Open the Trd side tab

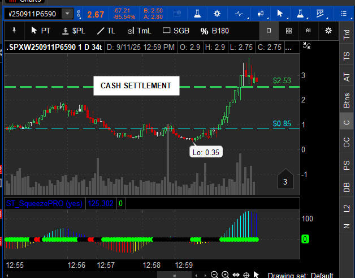click(x=347, y=33)
